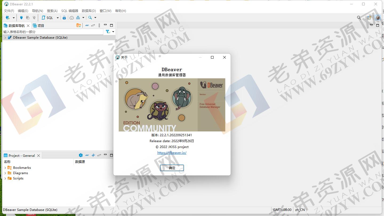384x216 pixels.
Task: Click the 确定 button in the About dialog
Action: (172, 168)
